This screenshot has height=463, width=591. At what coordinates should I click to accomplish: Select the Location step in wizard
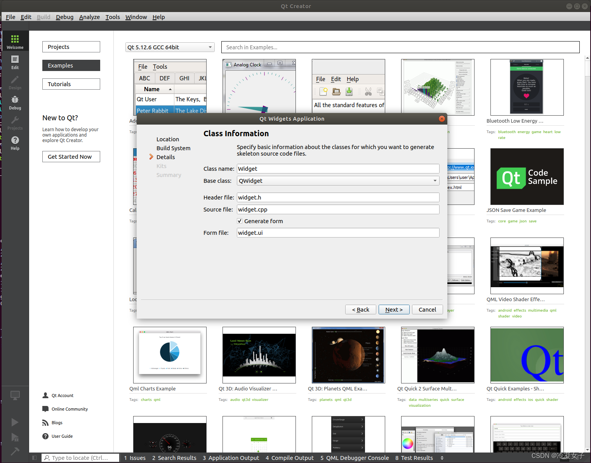[x=168, y=139]
